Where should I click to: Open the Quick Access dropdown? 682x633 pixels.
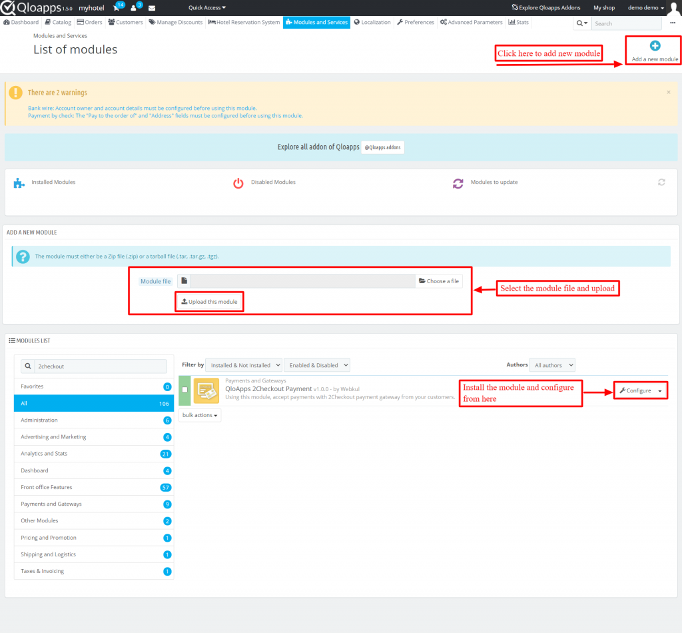click(207, 8)
